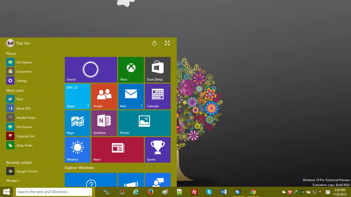Launch Google Chrome under Recently added
Image resolution: width=351 pixels, height=197 pixels.
pyautogui.click(x=32, y=171)
